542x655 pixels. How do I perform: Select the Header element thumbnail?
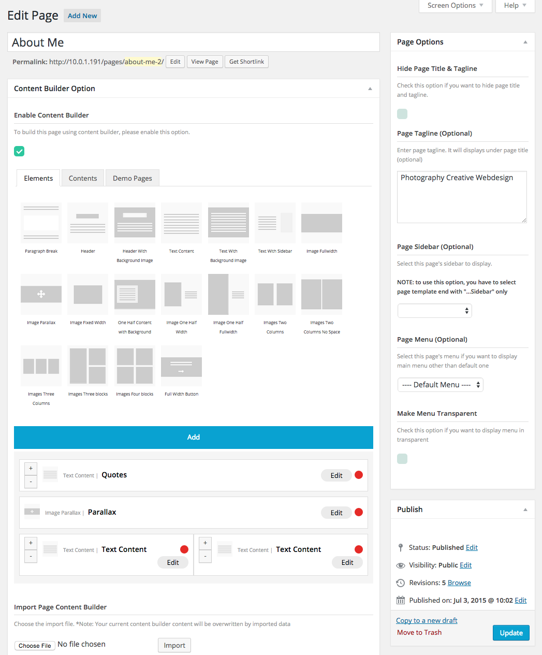pyautogui.click(x=87, y=223)
